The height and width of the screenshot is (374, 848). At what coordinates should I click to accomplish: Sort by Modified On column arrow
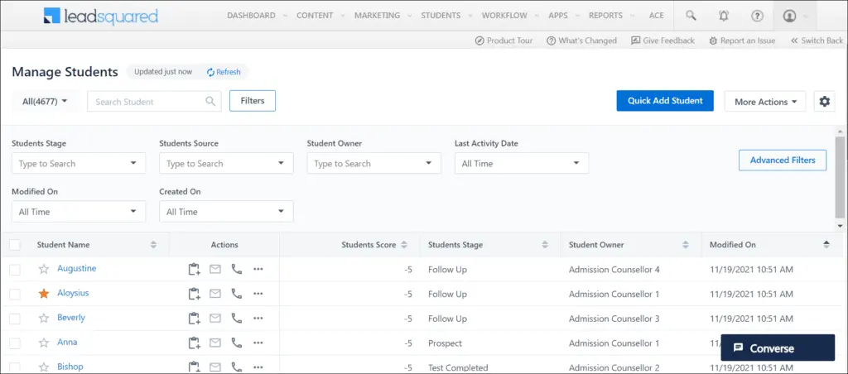pos(826,244)
